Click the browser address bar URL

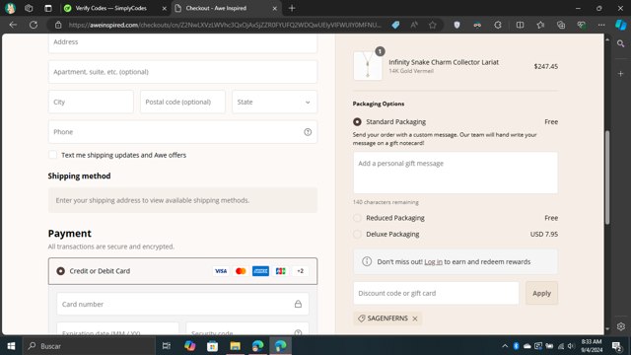click(225, 25)
